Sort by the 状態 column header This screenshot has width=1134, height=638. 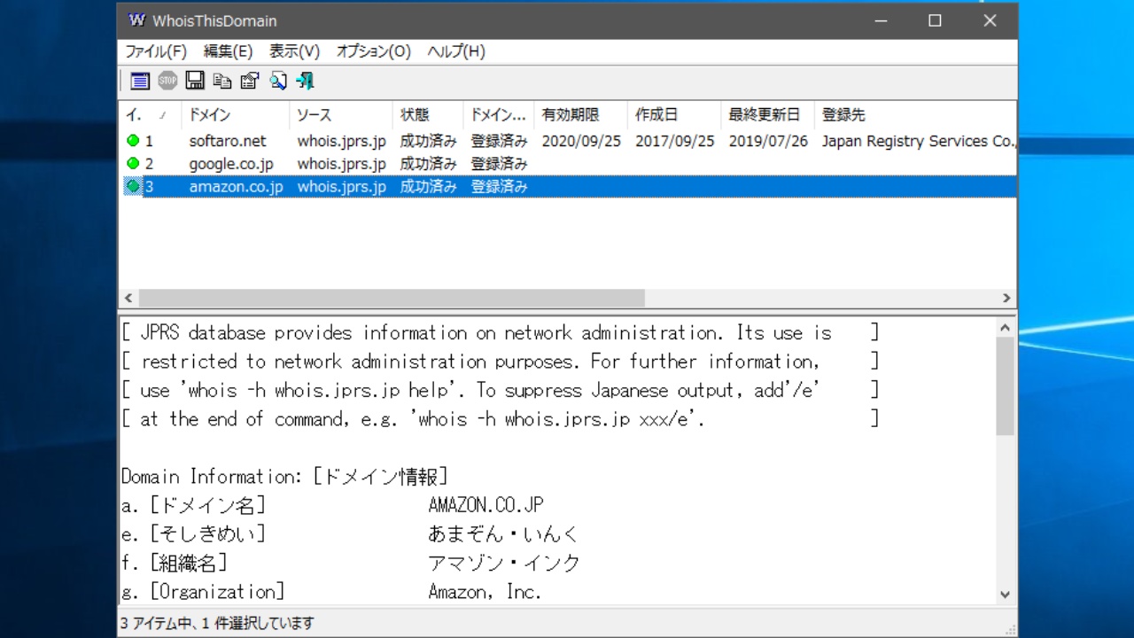click(x=428, y=114)
